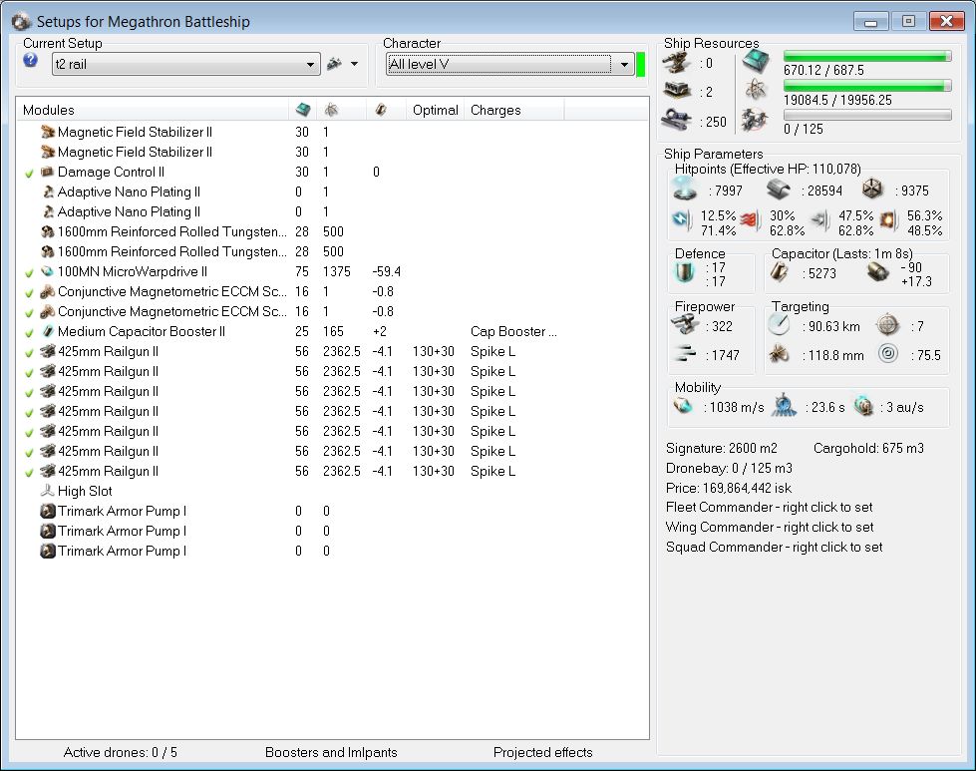Click the scan resolution icon showing 118.8 mm
The height and width of the screenshot is (771, 976).
pyautogui.click(x=780, y=354)
